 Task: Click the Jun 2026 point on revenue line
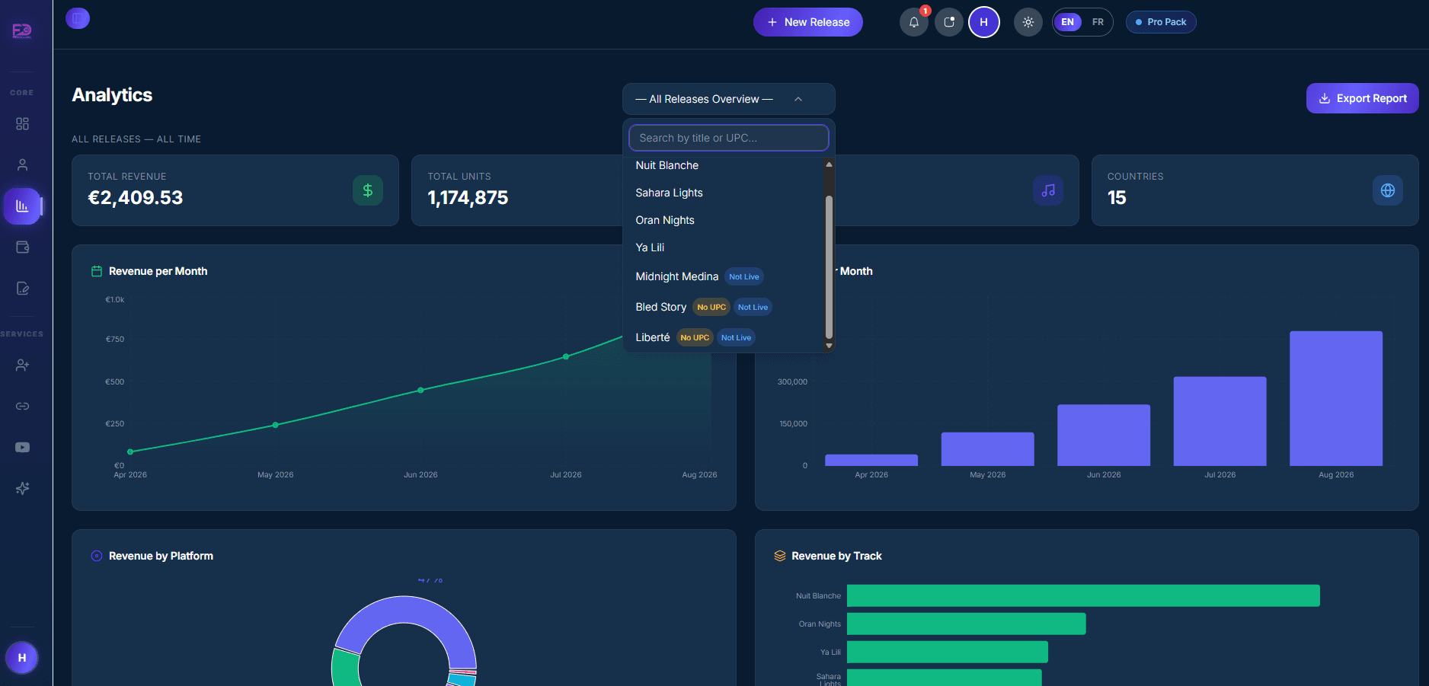(x=420, y=391)
